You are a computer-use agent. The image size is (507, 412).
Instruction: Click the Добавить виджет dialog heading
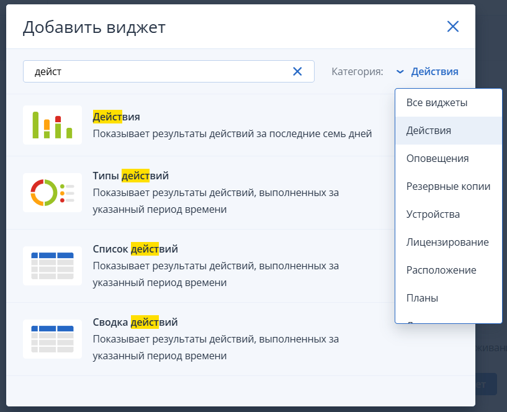pyautogui.click(x=94, y=27)
